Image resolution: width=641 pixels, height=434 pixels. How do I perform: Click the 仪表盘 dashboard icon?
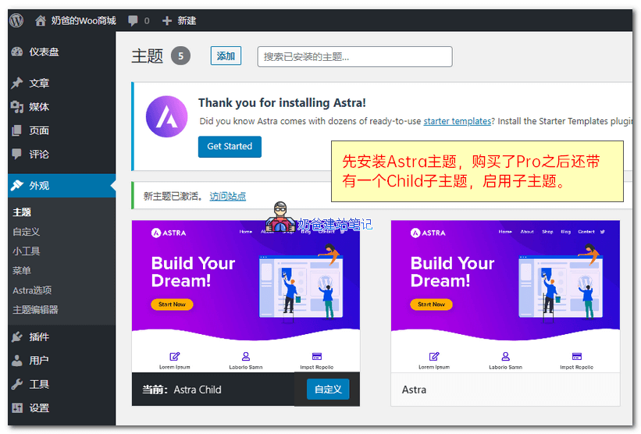(17, 52)
